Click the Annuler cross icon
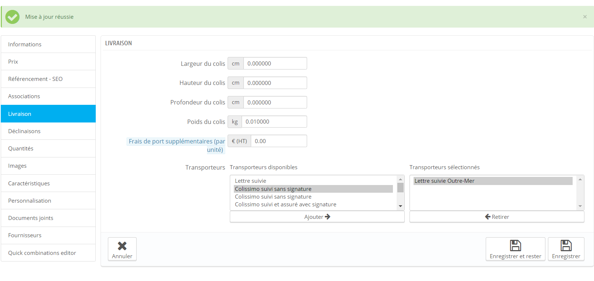The width and height of the screenshot is (594, 281). [122, 246]
